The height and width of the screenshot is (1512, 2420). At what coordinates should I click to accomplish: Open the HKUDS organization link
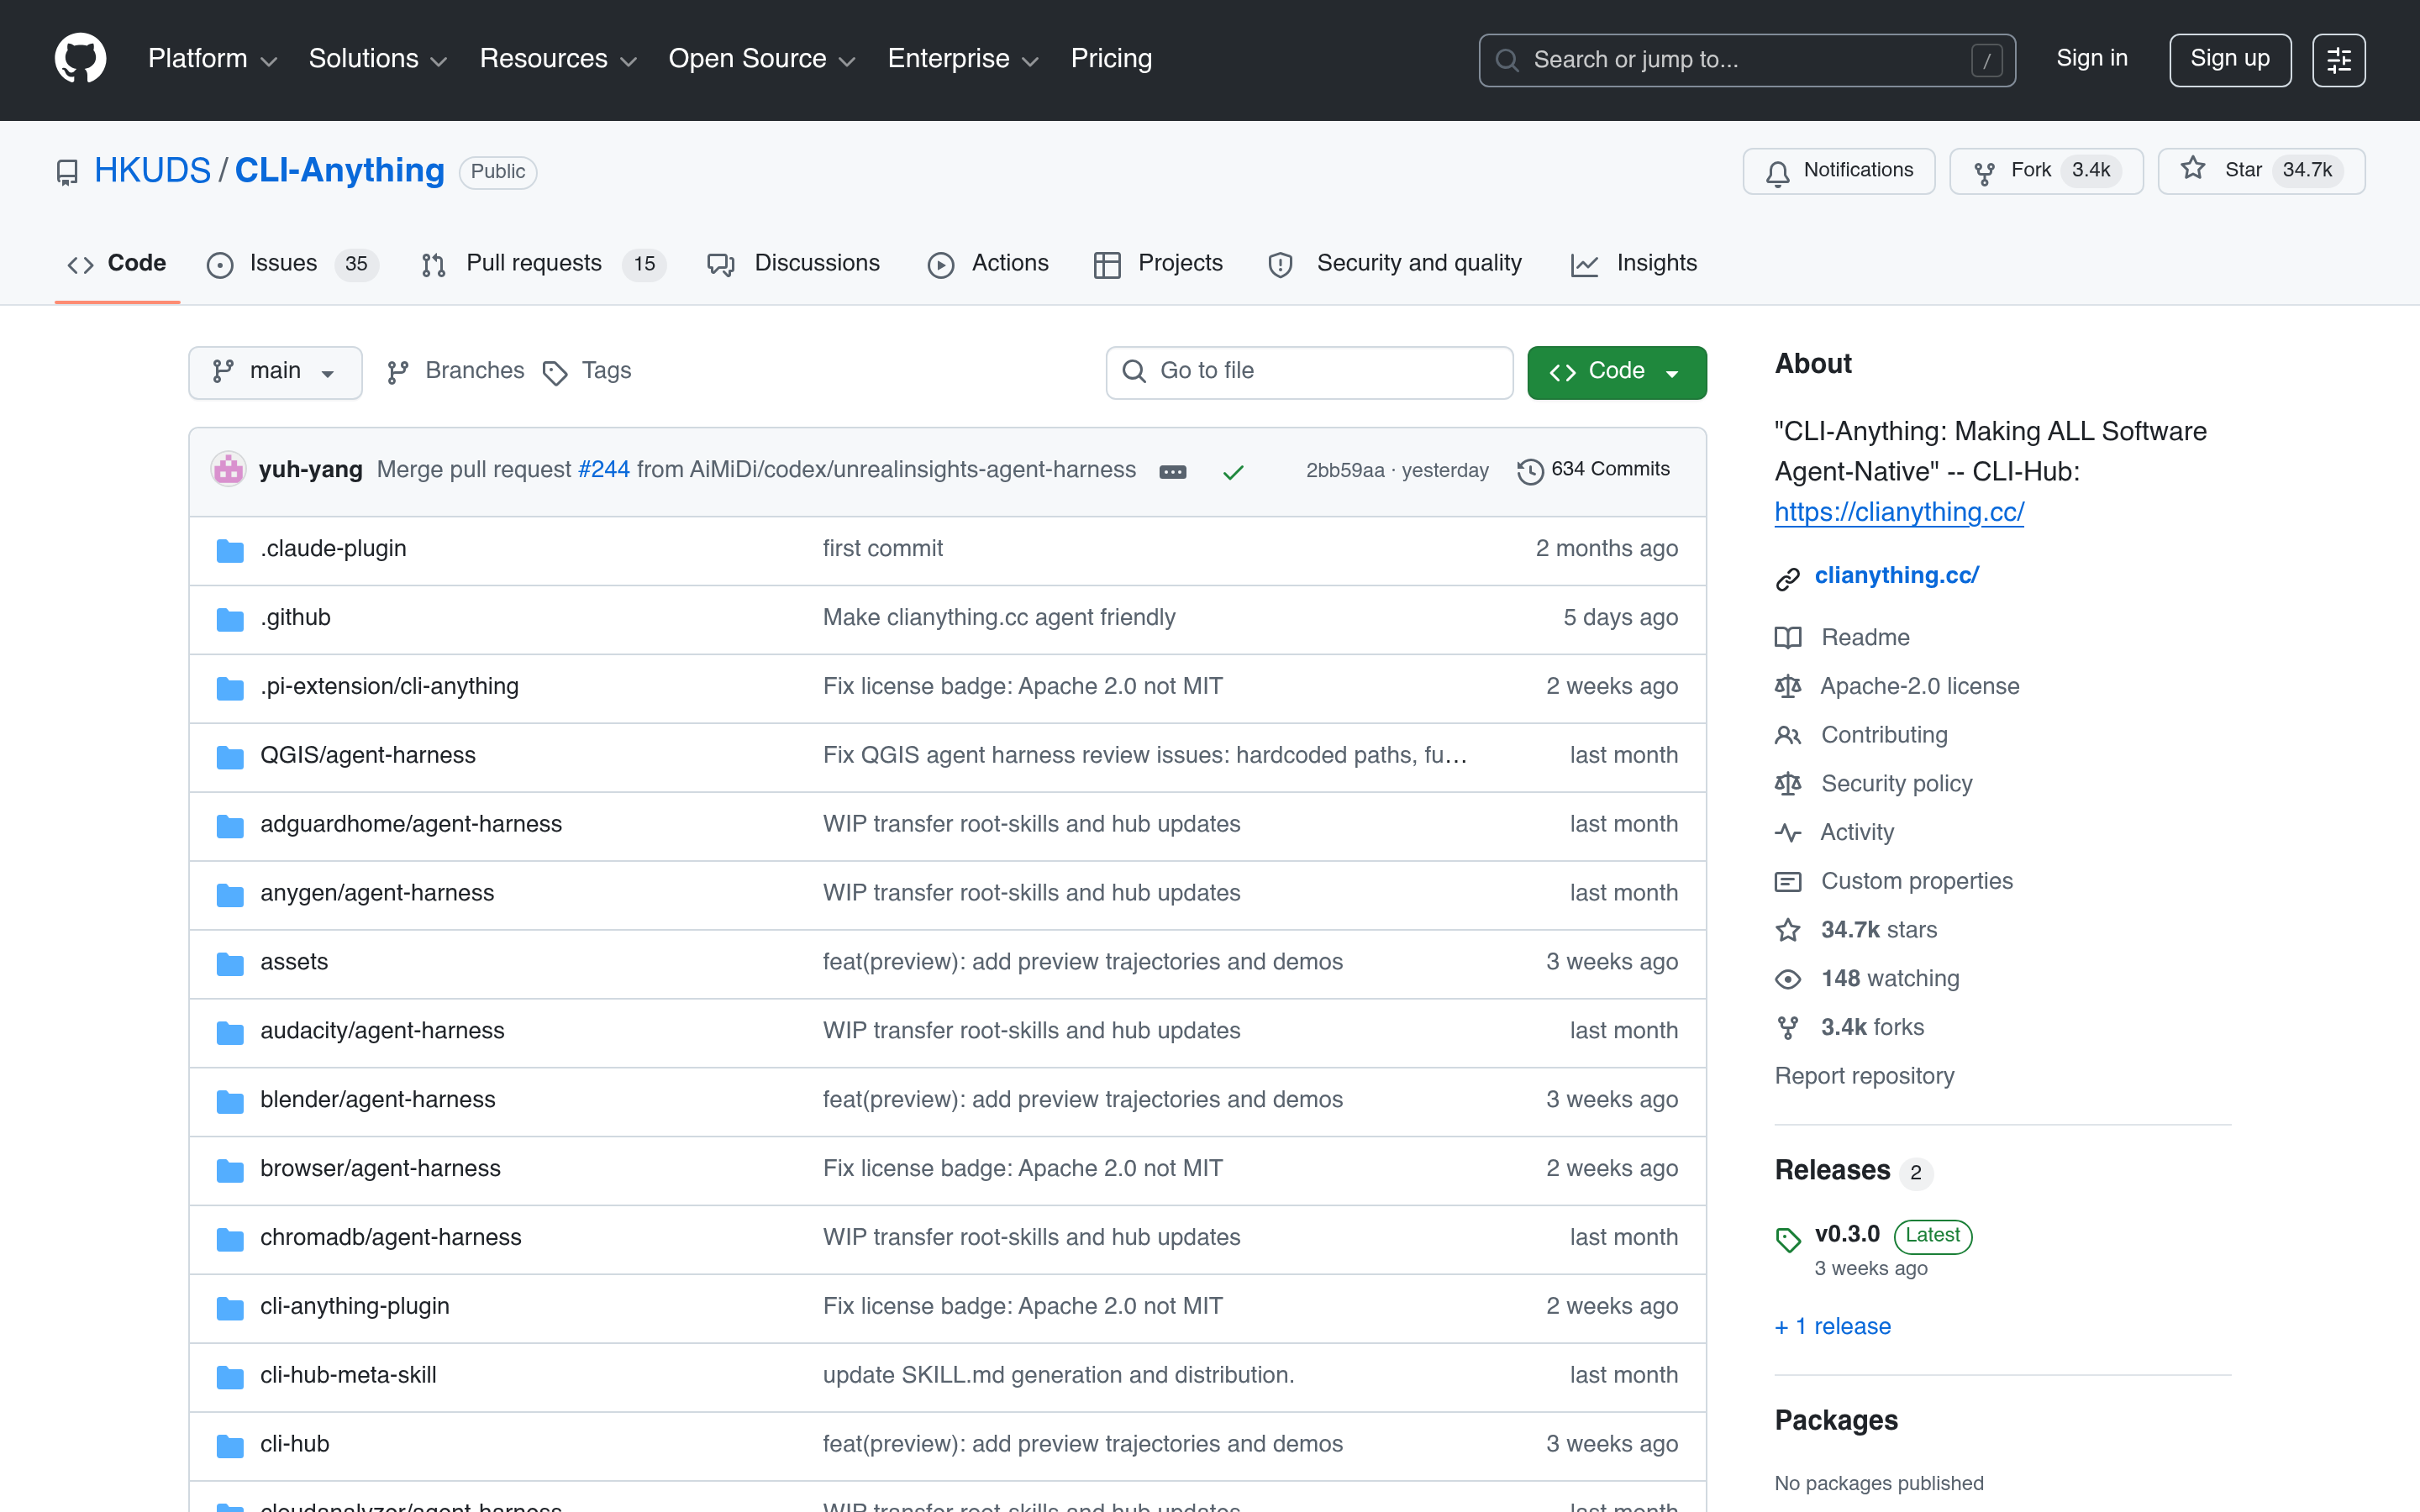[x=152, y=171]
